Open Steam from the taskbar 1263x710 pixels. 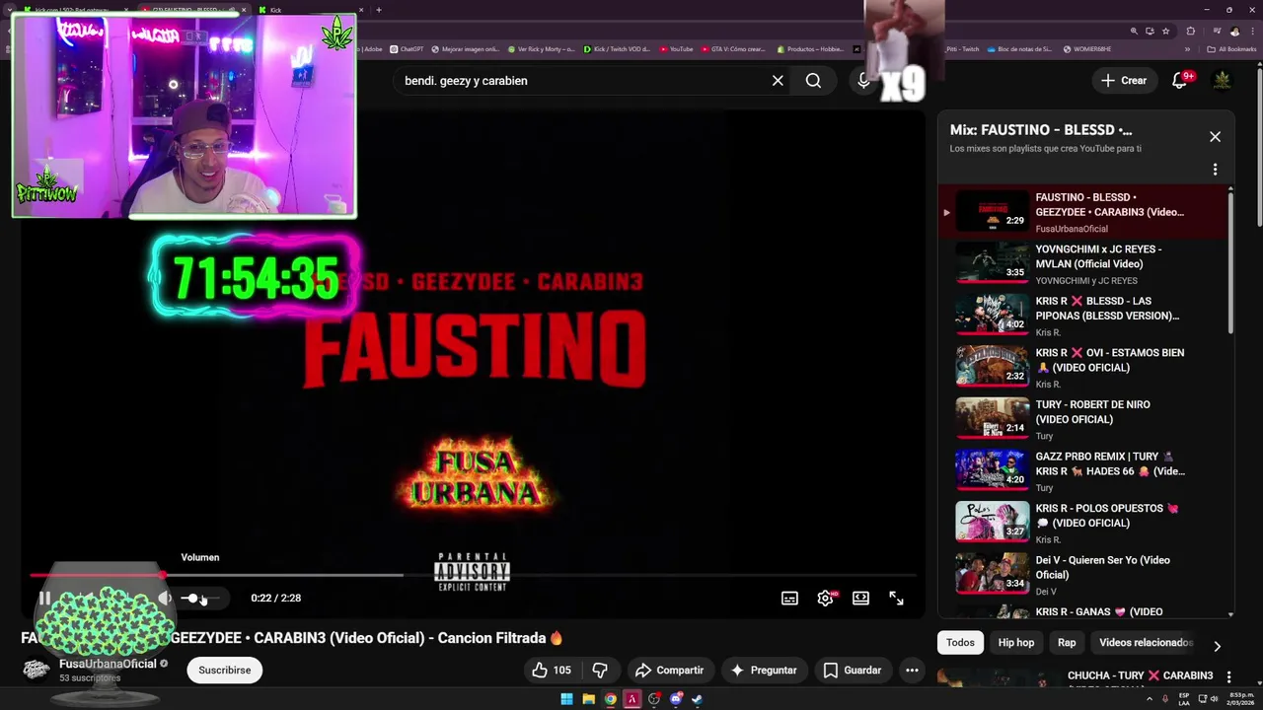click(x=697, y=699)
